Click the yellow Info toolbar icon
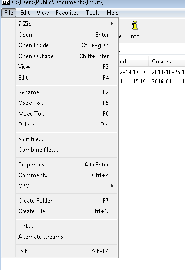Image resolution: width=185 pixels, height=270 pixels. [x=135, y=25]
